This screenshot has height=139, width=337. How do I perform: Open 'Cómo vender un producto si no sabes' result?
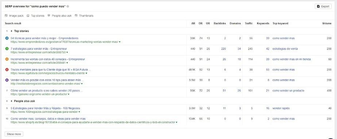point(47,91)
